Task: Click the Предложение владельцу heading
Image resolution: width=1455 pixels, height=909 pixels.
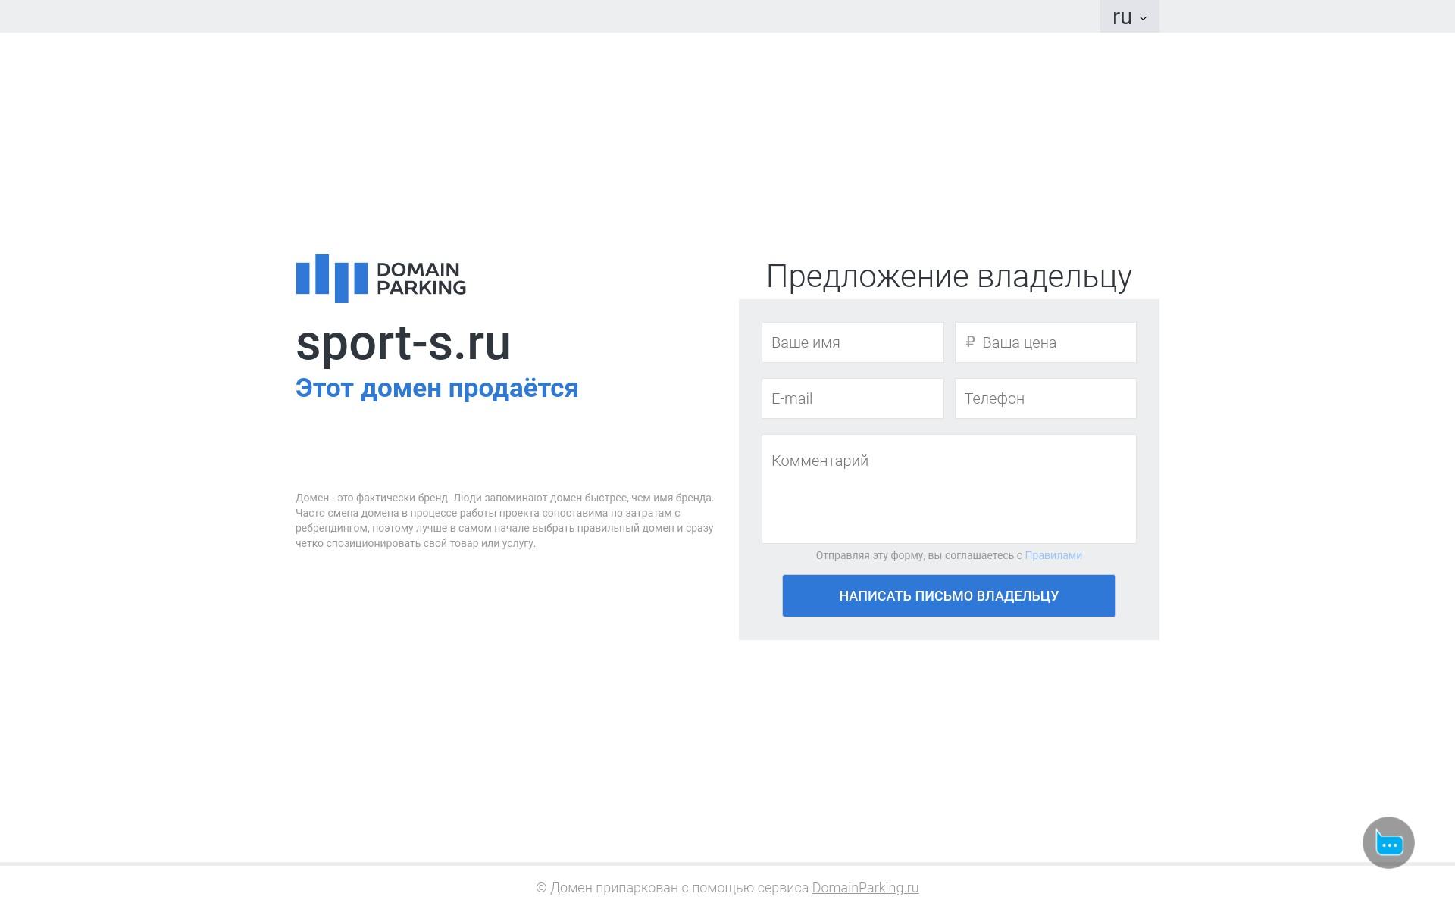Action: tap(949, 276)
